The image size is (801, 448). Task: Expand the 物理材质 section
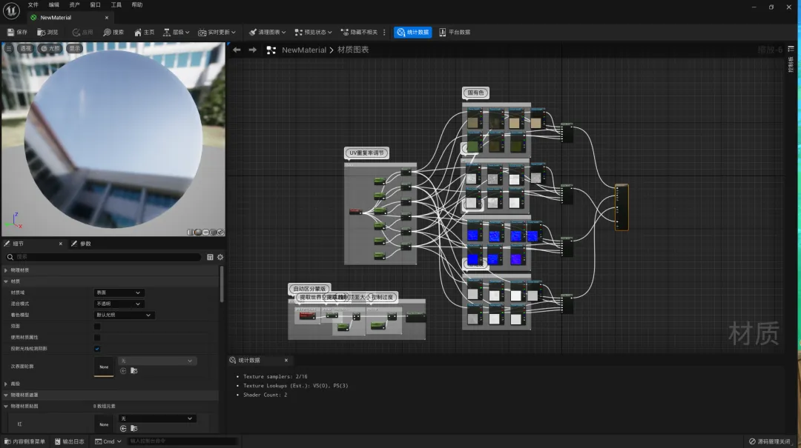[x=7, y=270]
